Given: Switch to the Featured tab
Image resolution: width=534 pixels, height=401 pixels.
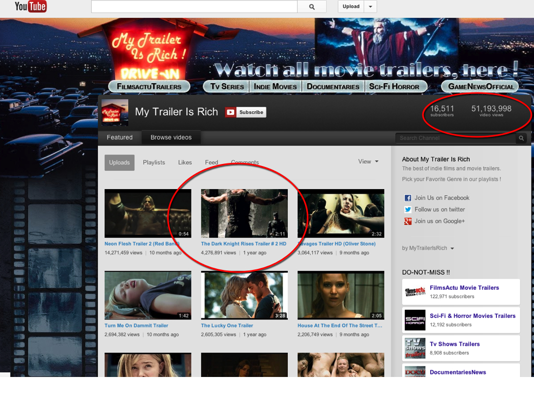Looking at the screenshot, I should [119, 137].
